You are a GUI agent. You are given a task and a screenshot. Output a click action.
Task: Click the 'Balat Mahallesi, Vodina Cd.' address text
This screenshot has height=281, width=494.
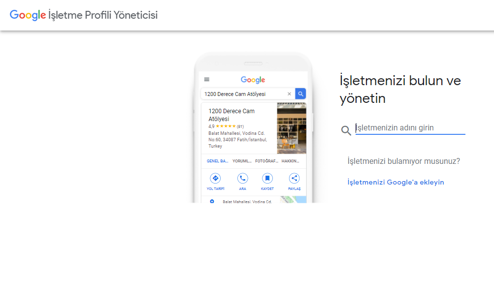tap(237, 139)
